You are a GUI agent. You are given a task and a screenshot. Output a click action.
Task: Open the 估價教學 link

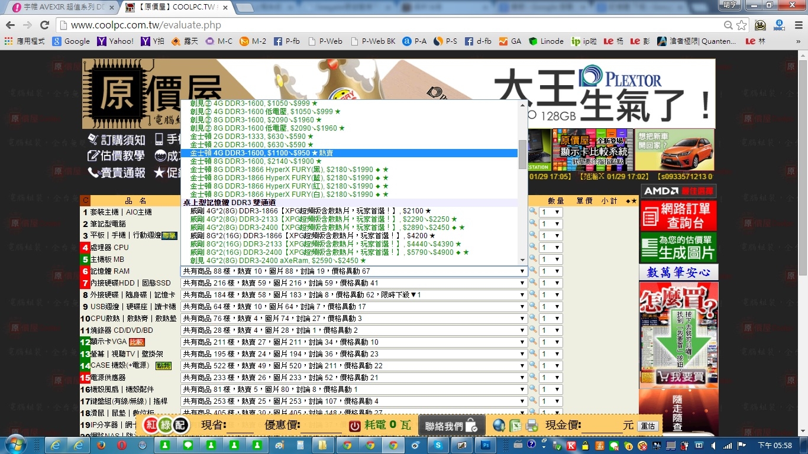point(117,156)
